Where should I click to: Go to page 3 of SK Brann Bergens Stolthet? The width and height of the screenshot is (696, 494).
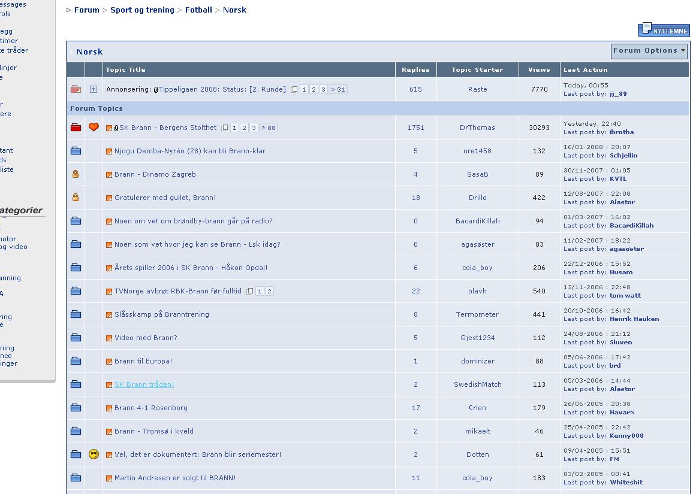coord(254,128)
